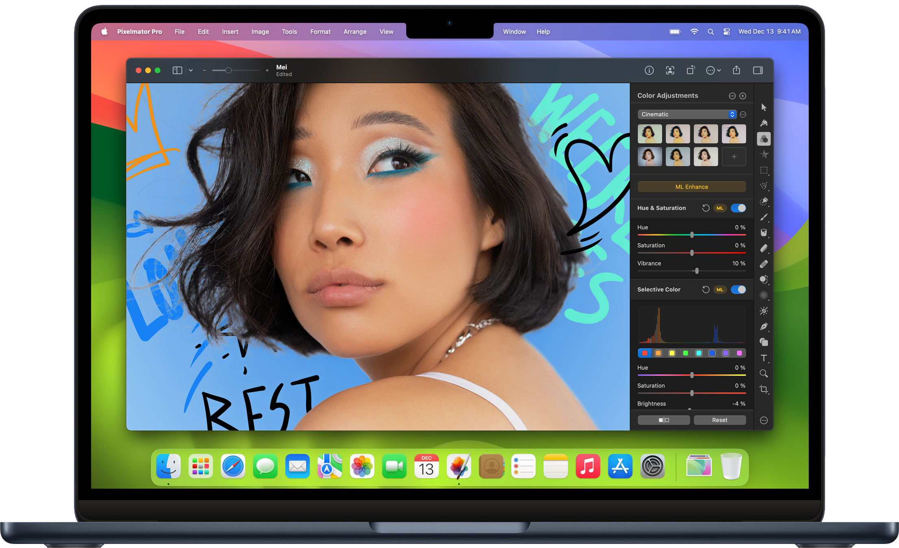Toggle the Selective Color switch
899x548 pixels.
738,289
